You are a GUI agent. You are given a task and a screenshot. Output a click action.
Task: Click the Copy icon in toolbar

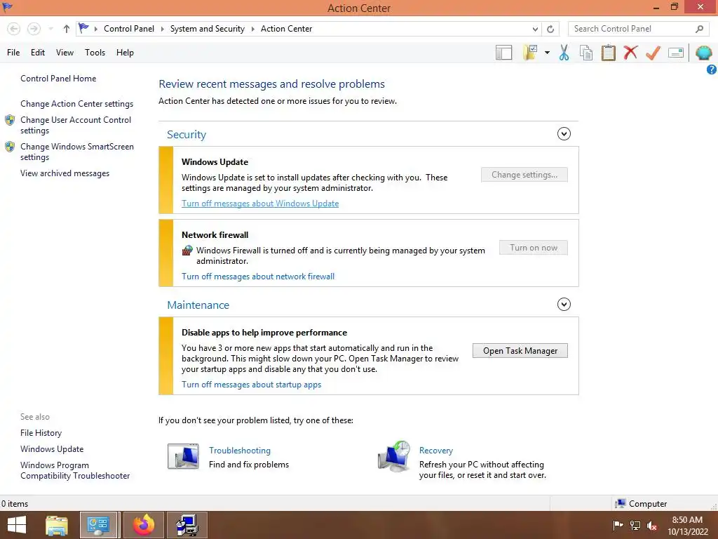click(586, 53)
